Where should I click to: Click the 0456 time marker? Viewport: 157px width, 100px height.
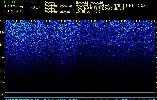[92, 21]
